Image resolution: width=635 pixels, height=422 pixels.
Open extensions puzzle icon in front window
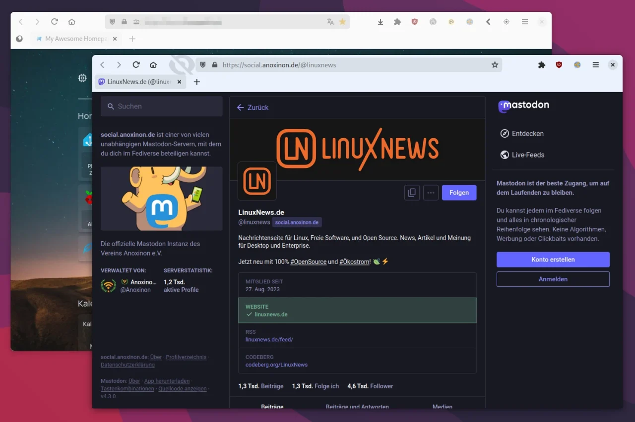click(542, 65)
